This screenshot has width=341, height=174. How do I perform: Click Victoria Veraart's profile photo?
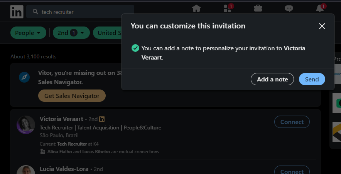coord(26,125)
